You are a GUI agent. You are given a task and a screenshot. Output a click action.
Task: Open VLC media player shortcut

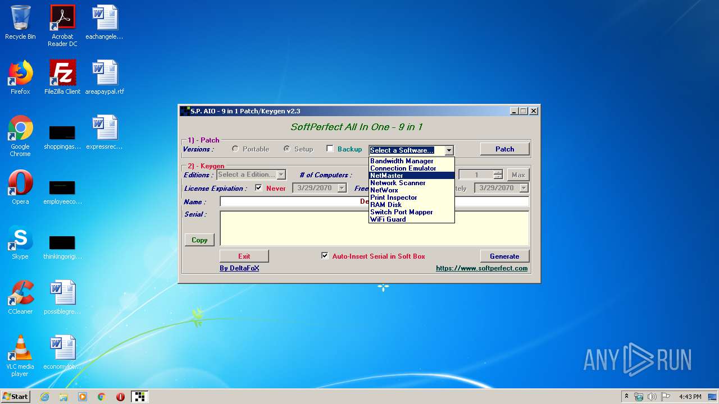tap(20, 356)
